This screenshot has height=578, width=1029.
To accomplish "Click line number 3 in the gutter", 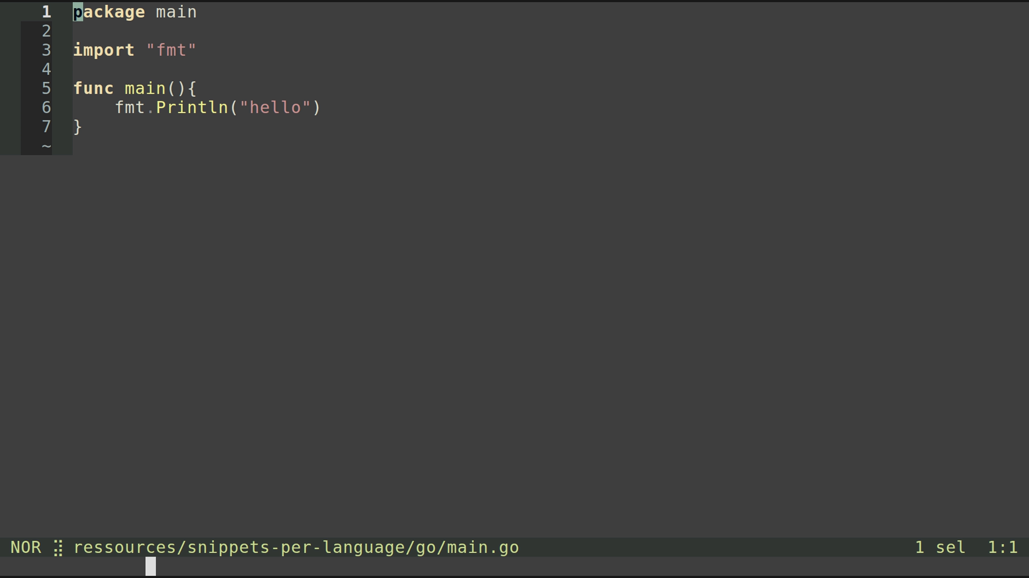I will [x=46, y=50].
